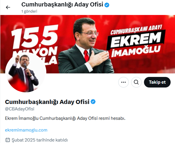175x143 pixels.
Task: Open the round profile avatar photo
Action: click(x=26, y=73)
